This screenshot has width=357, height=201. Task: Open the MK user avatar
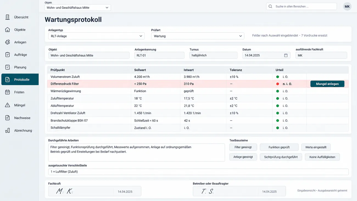pos(347,7)
